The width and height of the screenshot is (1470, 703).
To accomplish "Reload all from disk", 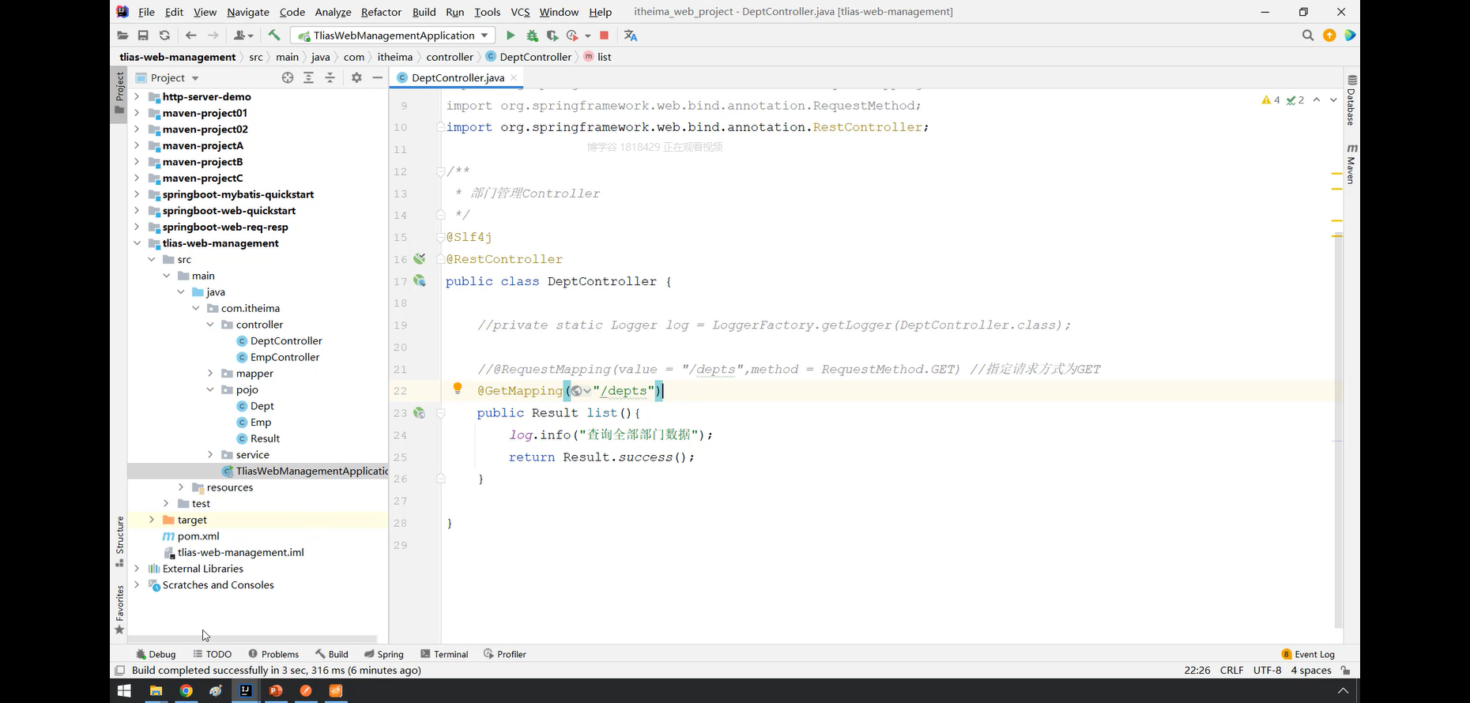I will point(164,36).
